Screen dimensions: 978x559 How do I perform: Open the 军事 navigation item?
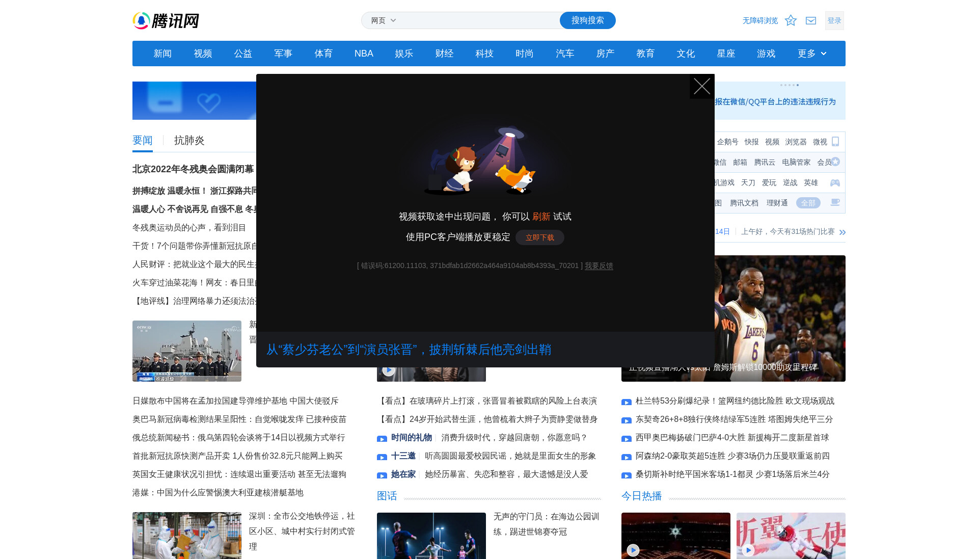[283, 54]
